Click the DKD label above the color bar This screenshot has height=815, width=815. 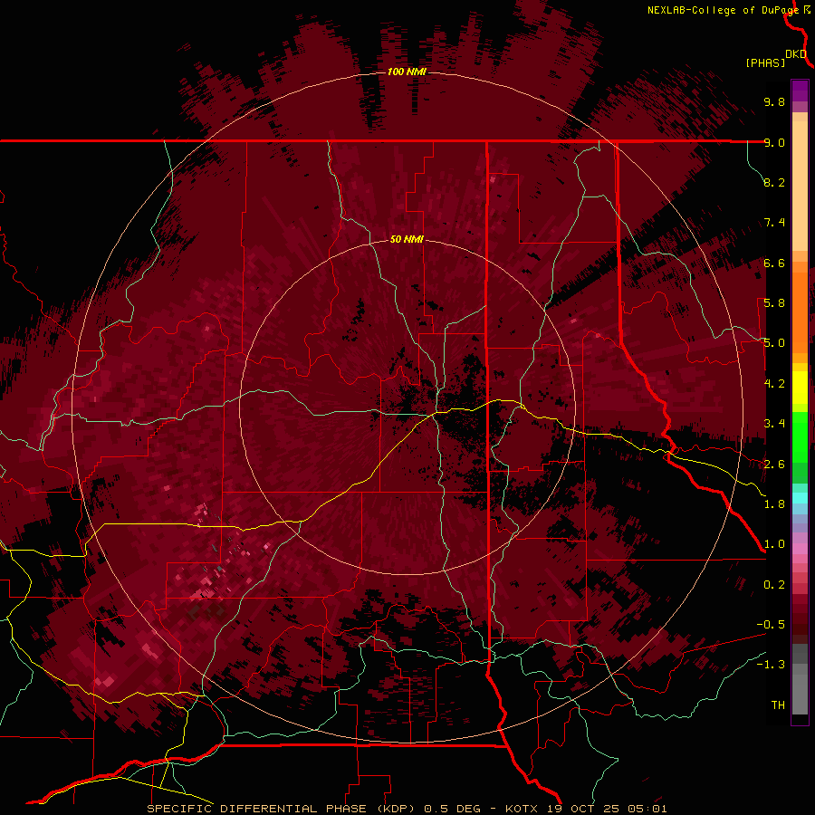pos(796,53)
